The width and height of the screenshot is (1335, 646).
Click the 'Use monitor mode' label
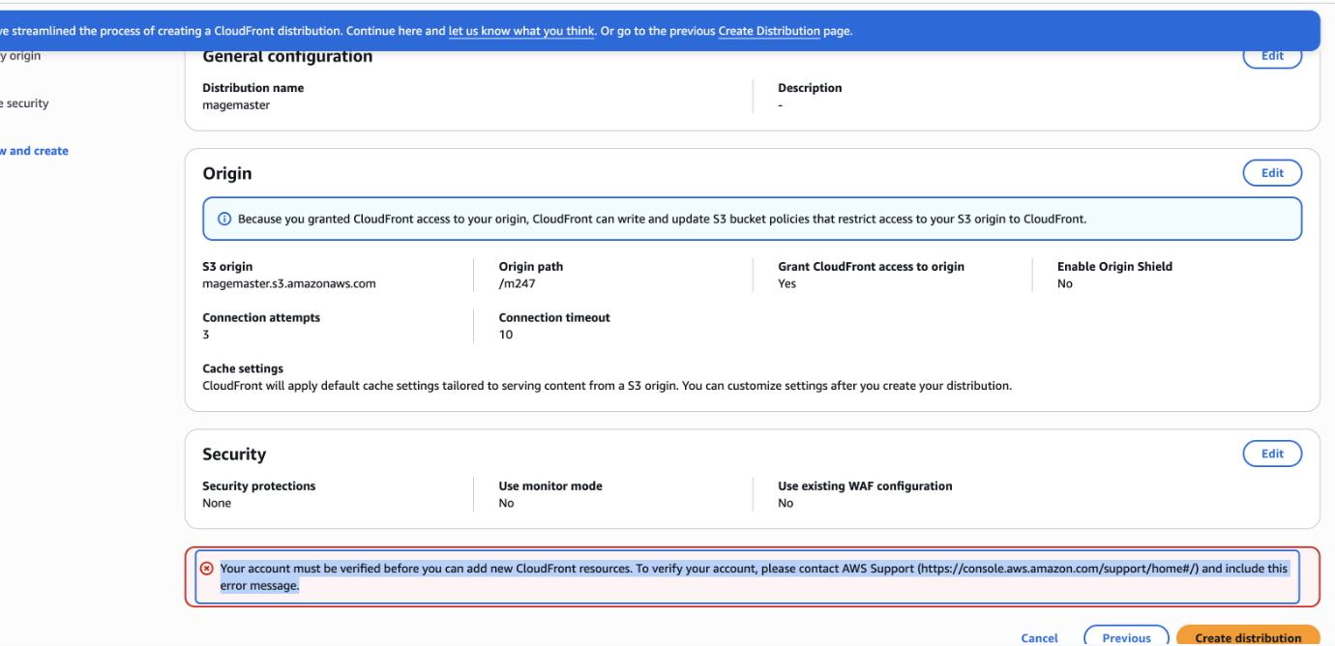[x=550, y=486]
